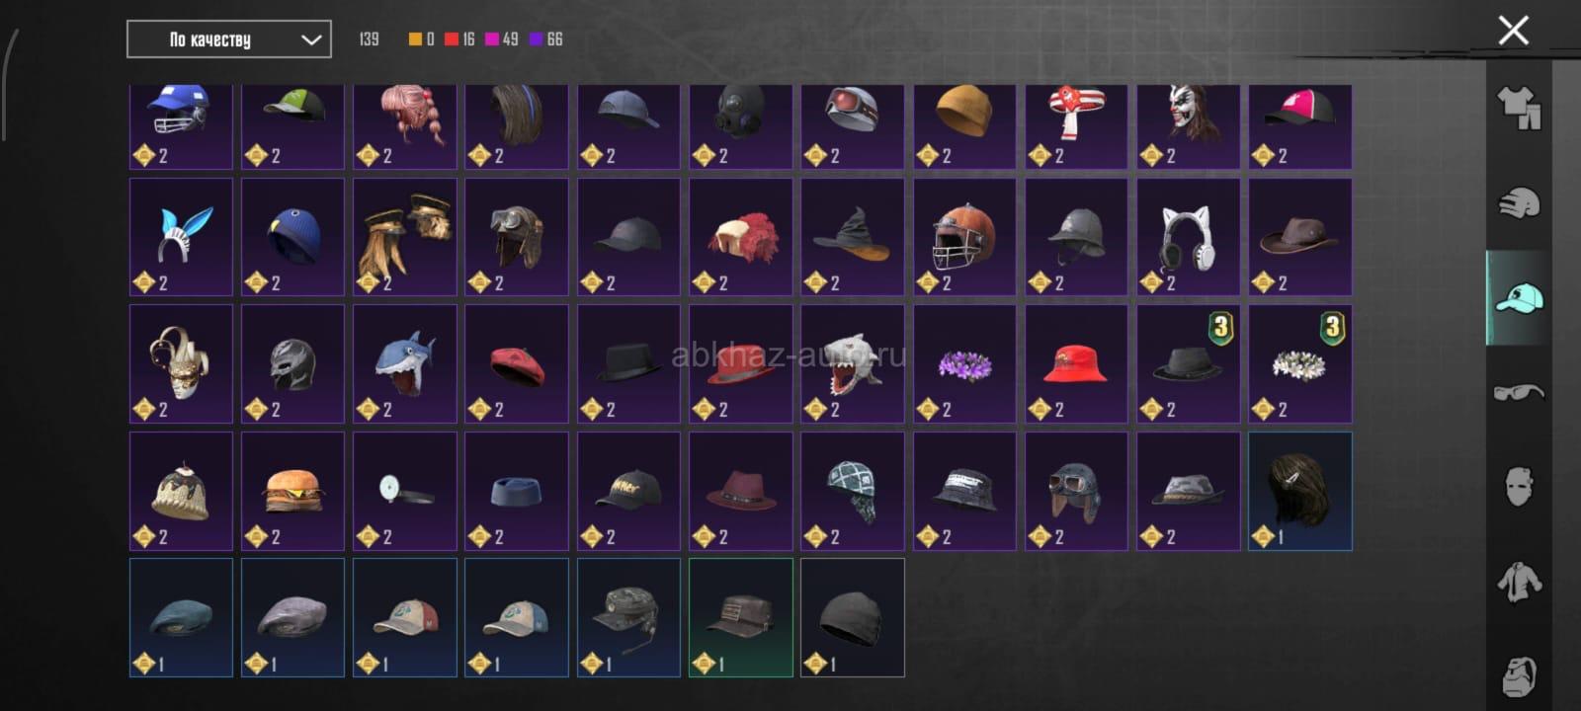Select the helmet category icon
1581x711 pixels.
(x=1520, y=202)
